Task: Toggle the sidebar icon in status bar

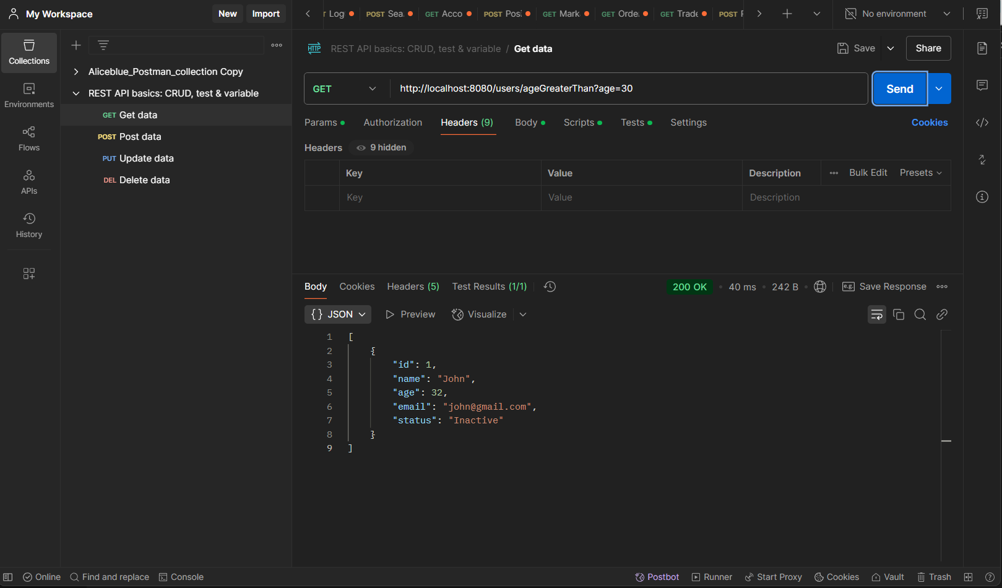Action: [x=8, y=577]
